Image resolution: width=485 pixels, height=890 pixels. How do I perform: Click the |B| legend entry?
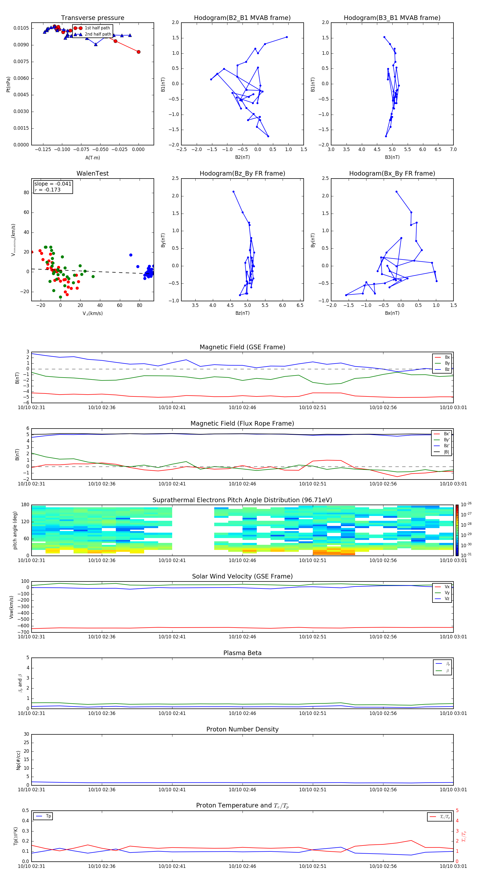(x=442, y=452)
